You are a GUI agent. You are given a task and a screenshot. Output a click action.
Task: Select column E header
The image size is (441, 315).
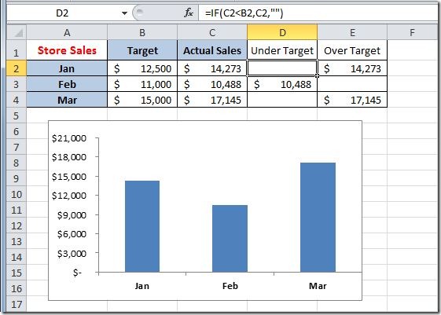coord(352,32)
